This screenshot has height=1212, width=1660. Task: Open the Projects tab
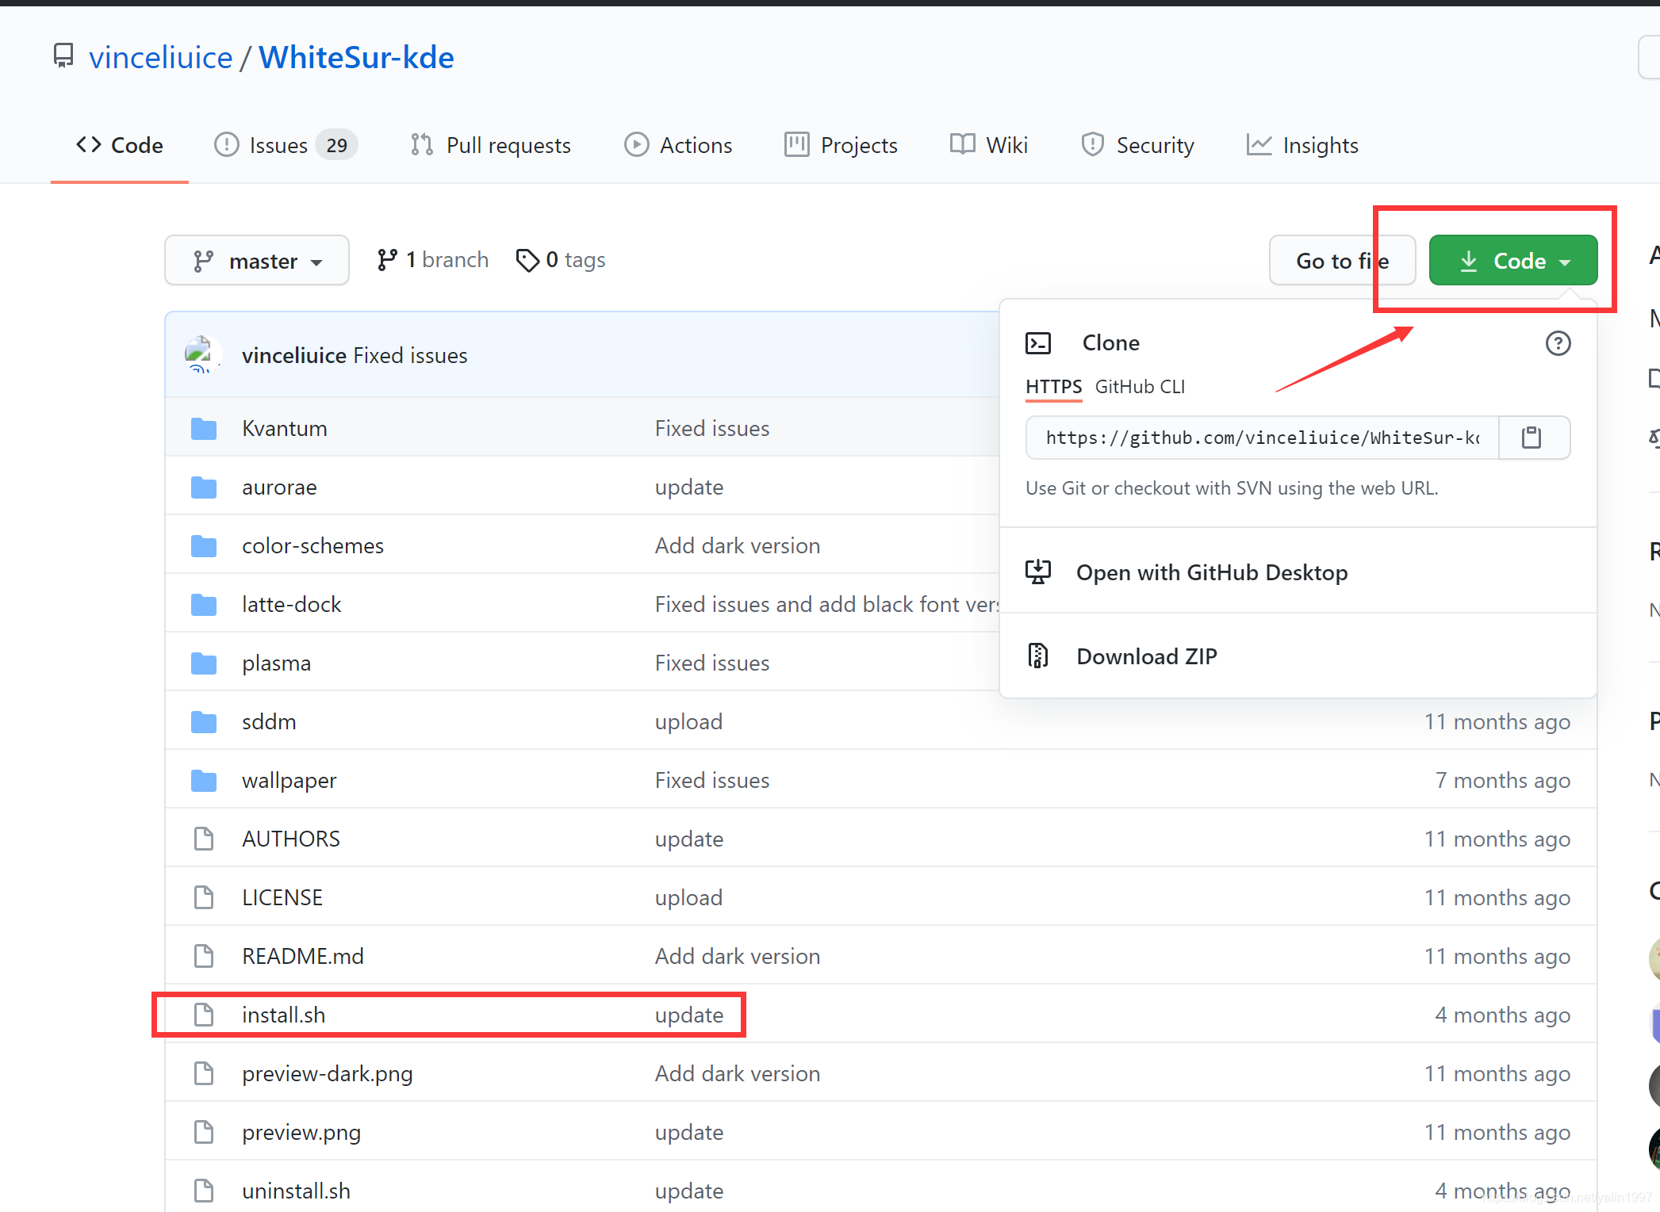click(841, 145)
